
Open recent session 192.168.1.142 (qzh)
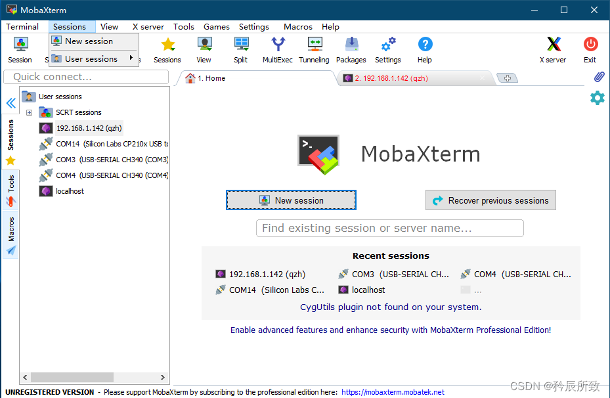[260, 275]
